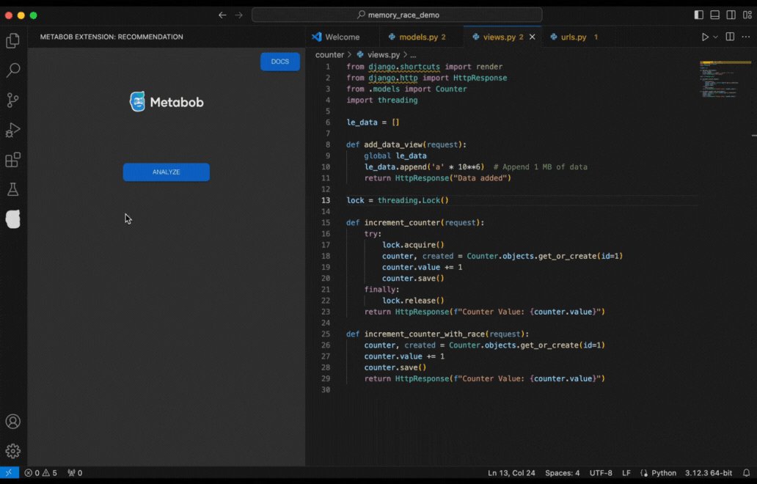Open the Manage gear icon
Screen dimensions: 757x484
click(13, 451)
